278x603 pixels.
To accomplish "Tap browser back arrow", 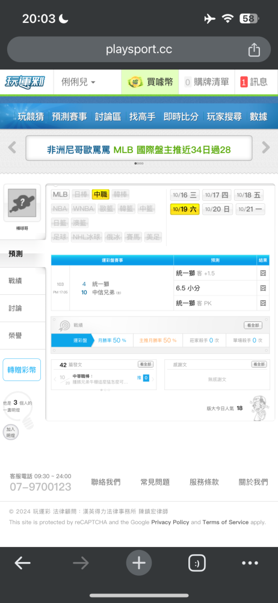I will (23, 563).
